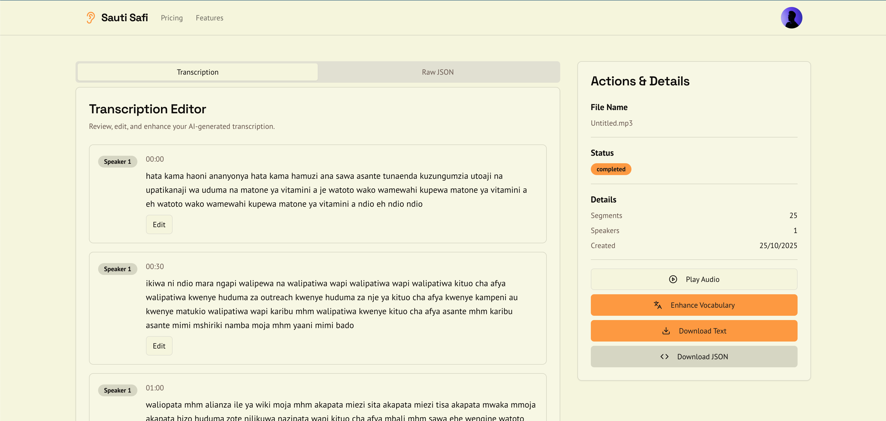Screen dimensions: 886x421
Task: Open the Pricing page link
Action: 172,18
